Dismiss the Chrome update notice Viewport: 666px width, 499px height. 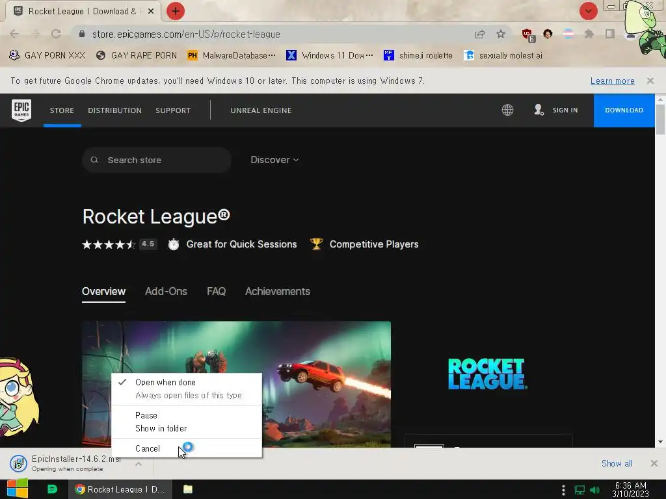(650, 80)
